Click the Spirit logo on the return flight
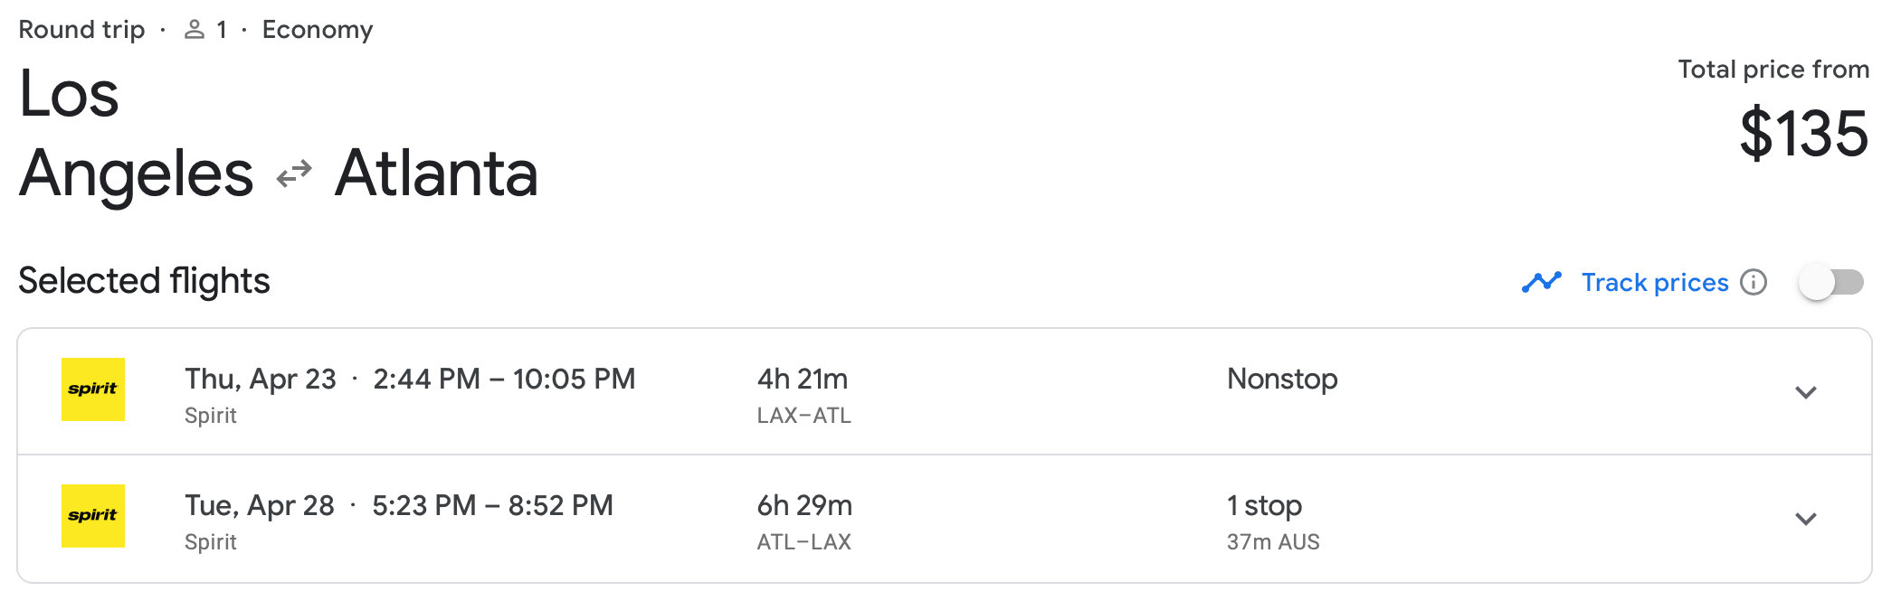1882x591 pixels. pyautogui.click(x=93, y=516)
